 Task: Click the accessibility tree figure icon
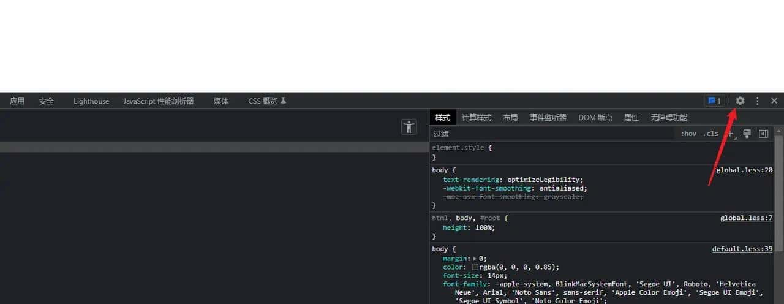click(x=409, y=127)
